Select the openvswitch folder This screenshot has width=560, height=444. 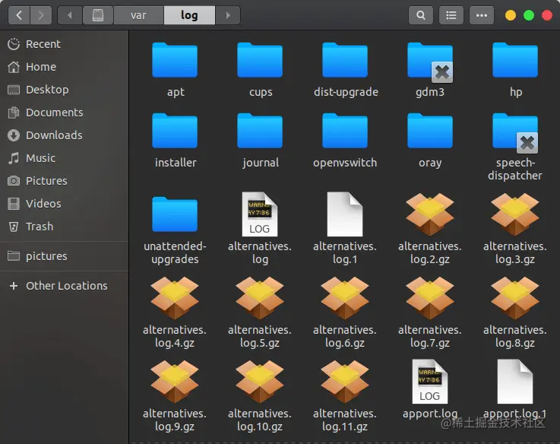pyautogui.click(x=345, y=141)
